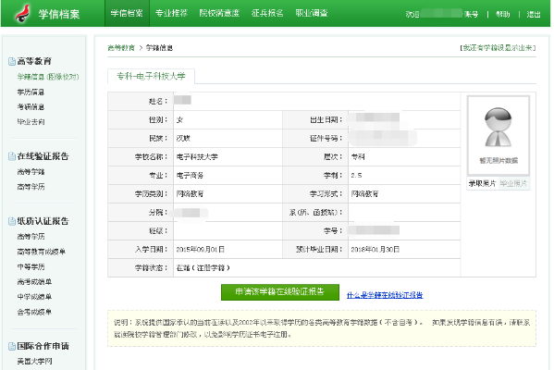The height and width of the screenshot is (370, 554).
Task: Click the 在线验证报告 section document icon
Action: 12,156
